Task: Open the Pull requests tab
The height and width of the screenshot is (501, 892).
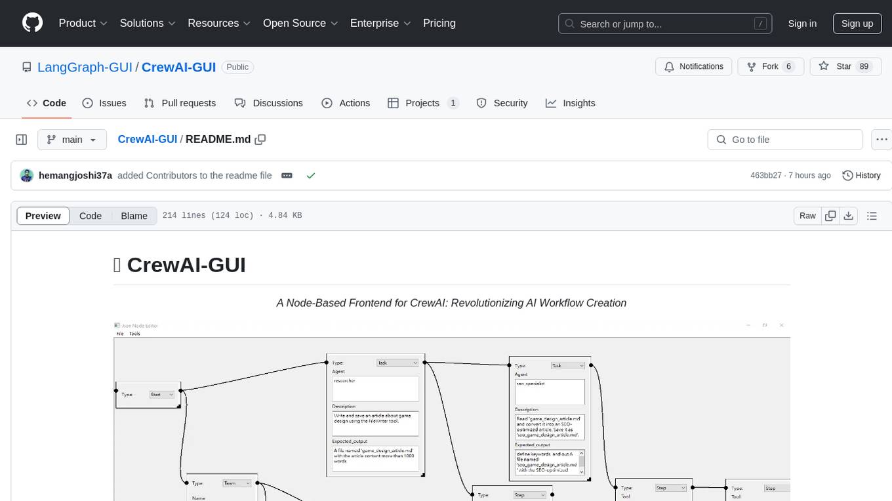Action: pos(180,103)
